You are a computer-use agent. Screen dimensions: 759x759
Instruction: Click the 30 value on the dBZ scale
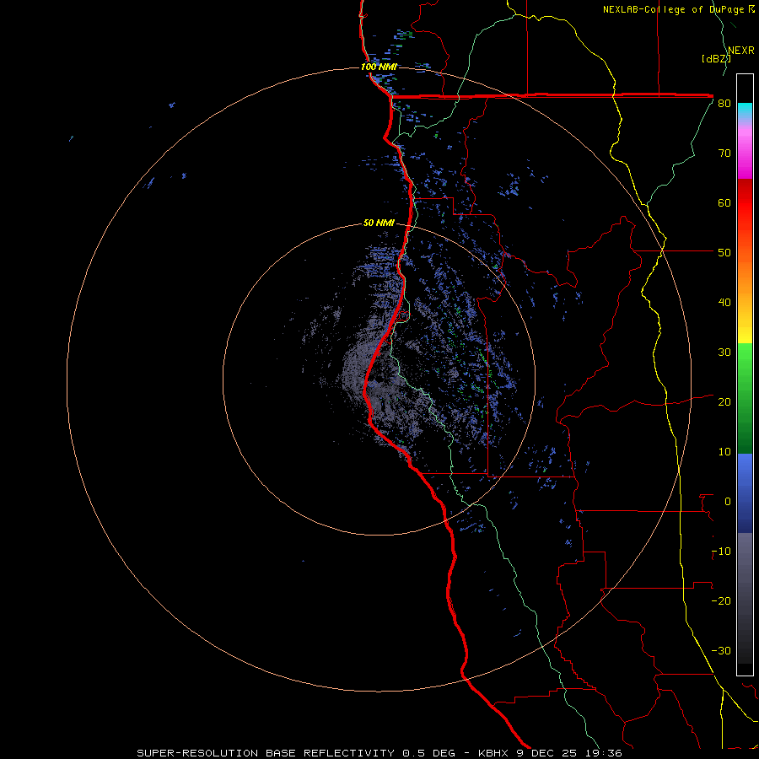724,352
